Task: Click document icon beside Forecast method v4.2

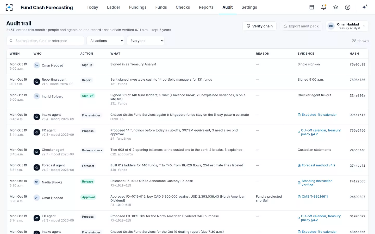Action: coord(299,165)
